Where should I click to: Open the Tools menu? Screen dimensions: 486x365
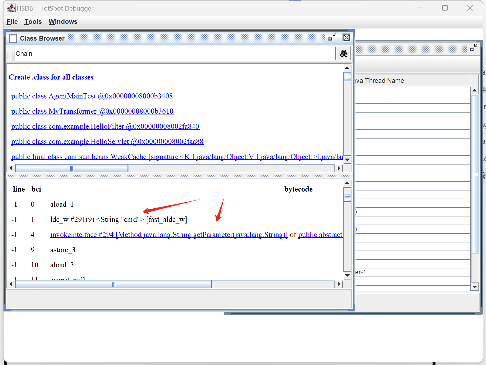click(33, 22)
